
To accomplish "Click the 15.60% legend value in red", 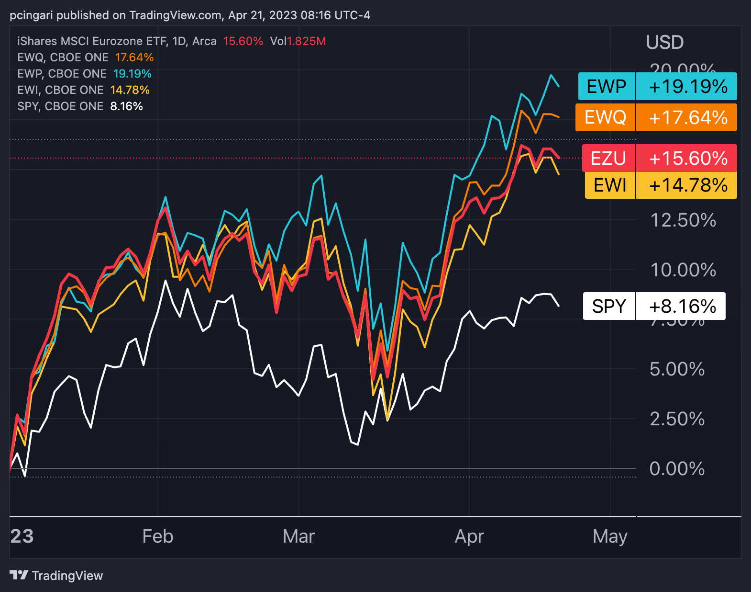I will pyautogui.click(x=243, y=41).
